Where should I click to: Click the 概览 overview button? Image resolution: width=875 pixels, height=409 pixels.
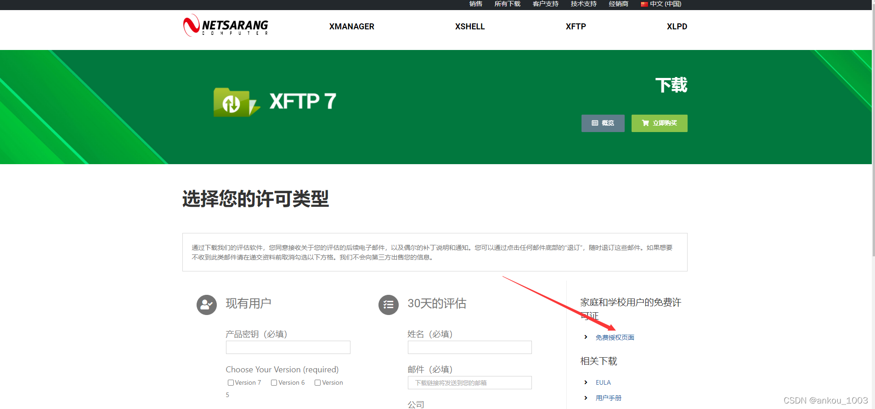603,123
